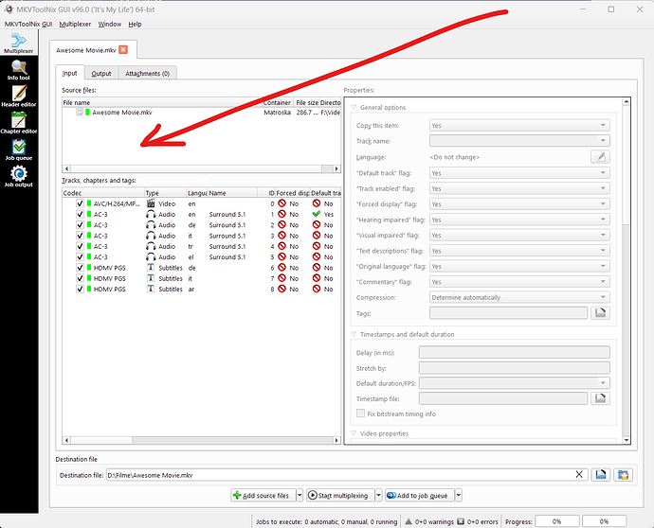
Task: Switch to the Attachments (0) tab
Action: click(148, 73)
